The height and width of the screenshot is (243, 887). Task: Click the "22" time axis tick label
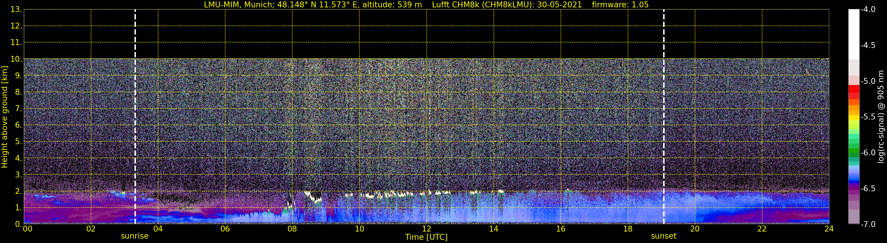point(762,229)
